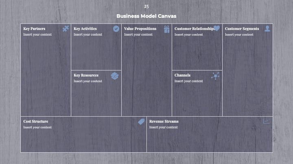The height and width of the screenshot is (164, 293).
Task: Select the heart icon in Customer Relationships
Action: pyautogui.click(x=217, y=28)
